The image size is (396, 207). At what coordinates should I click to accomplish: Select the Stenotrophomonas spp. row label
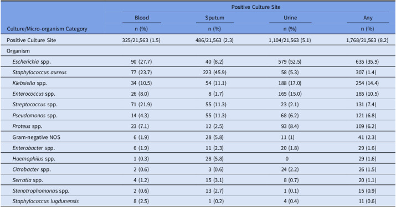(41, 191)
